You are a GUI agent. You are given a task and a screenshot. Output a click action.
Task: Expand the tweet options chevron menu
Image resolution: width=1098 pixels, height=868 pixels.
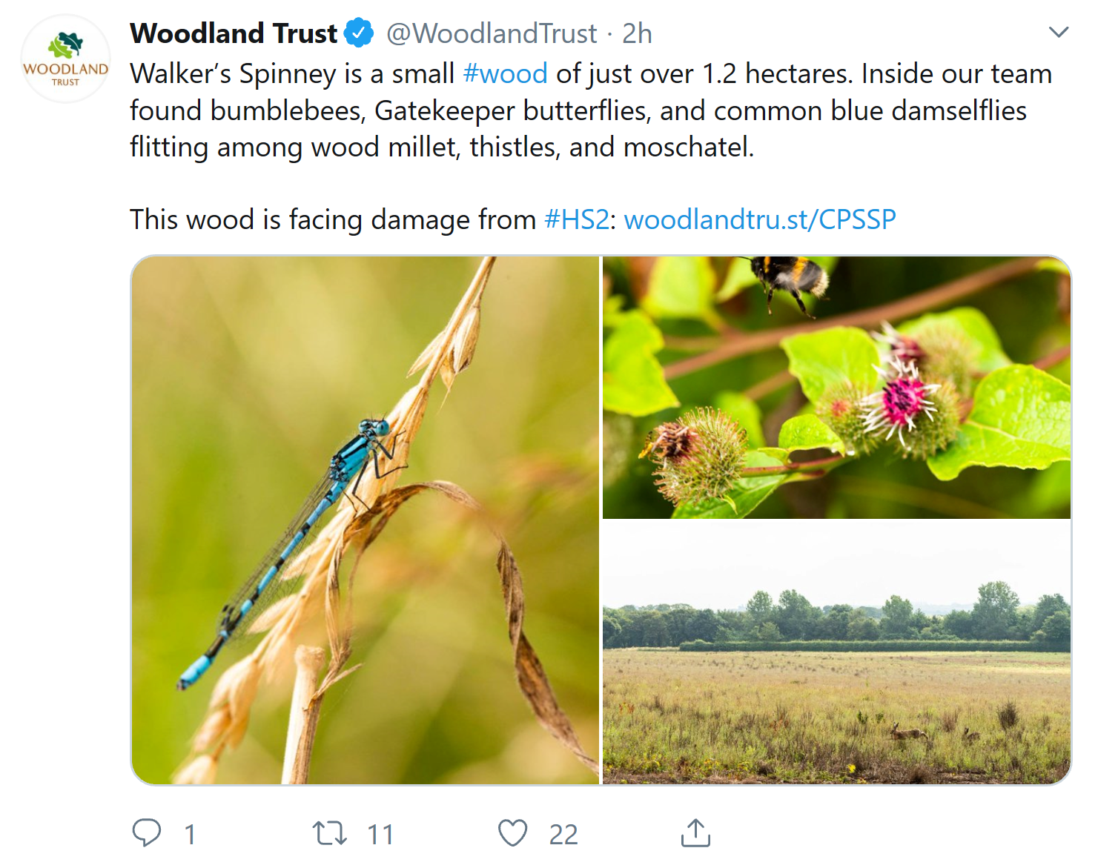(1059, 33)
